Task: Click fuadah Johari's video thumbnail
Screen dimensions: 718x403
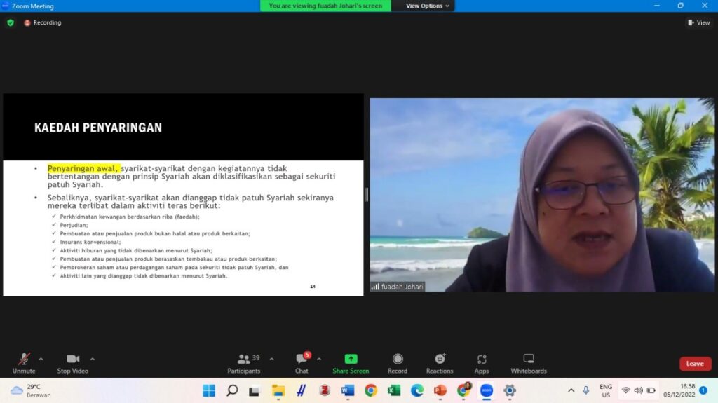Action: 542,195
